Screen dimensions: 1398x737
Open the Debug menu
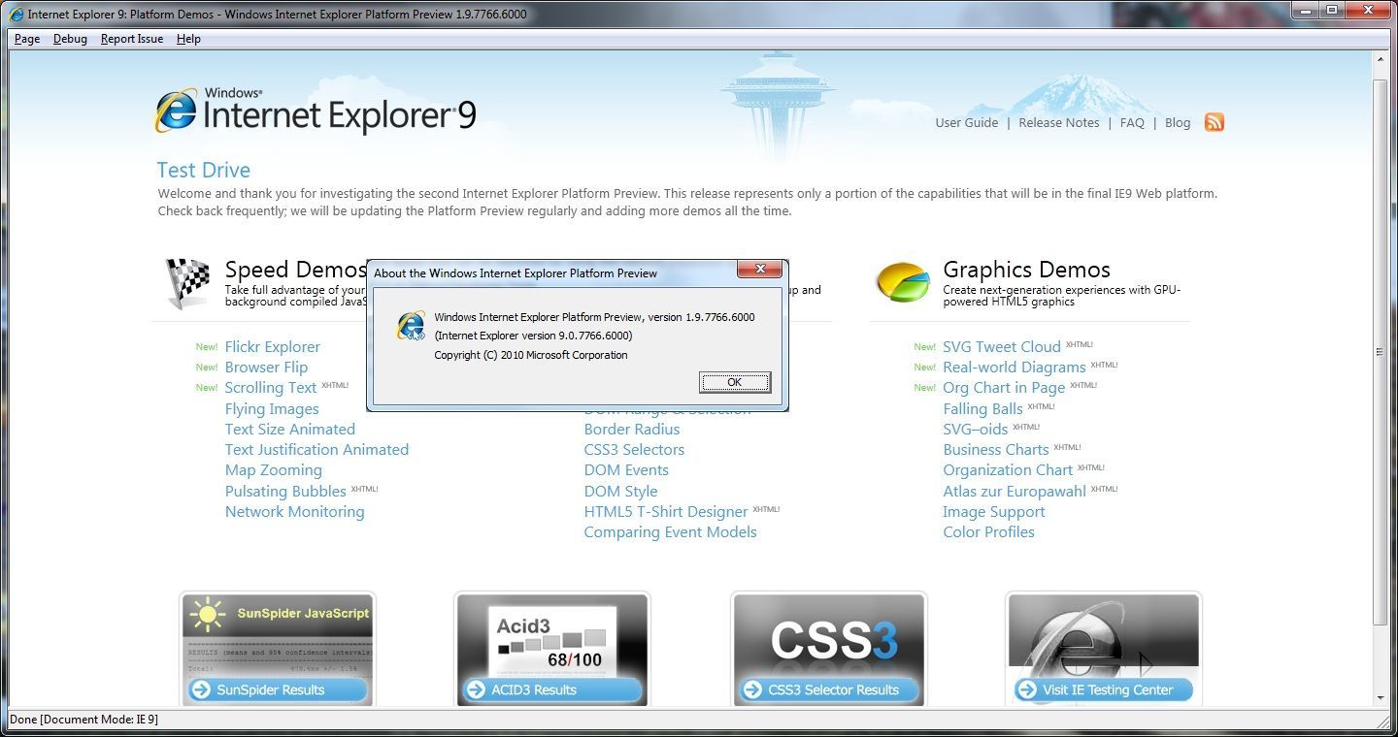tap(70, 39)
